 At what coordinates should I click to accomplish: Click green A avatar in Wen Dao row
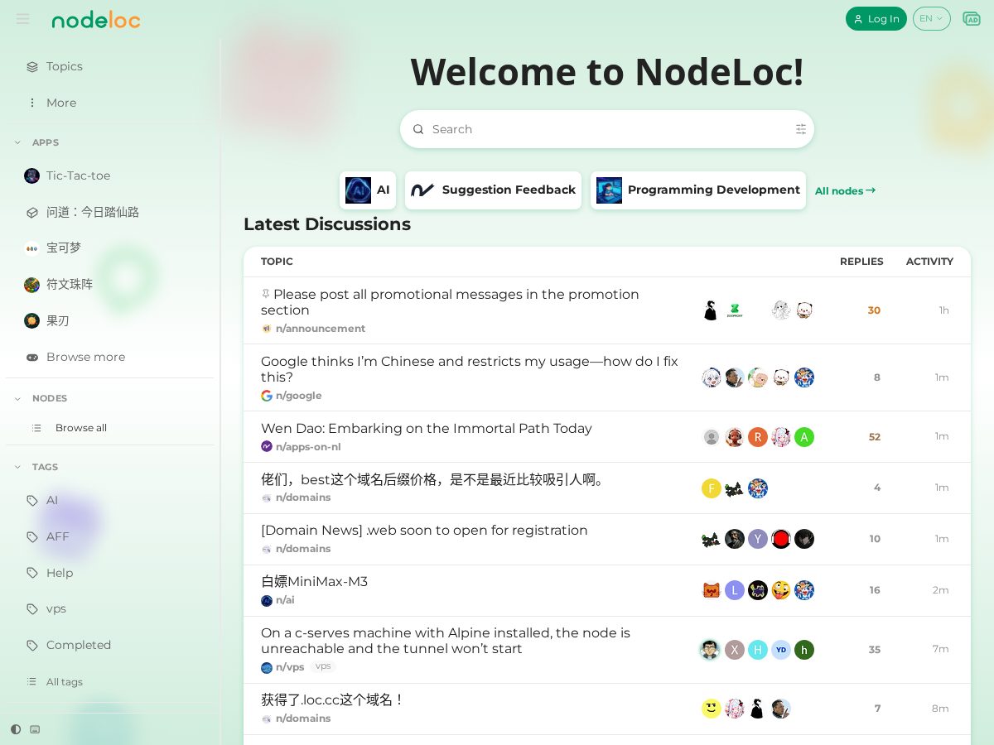[x=804, y=437]
